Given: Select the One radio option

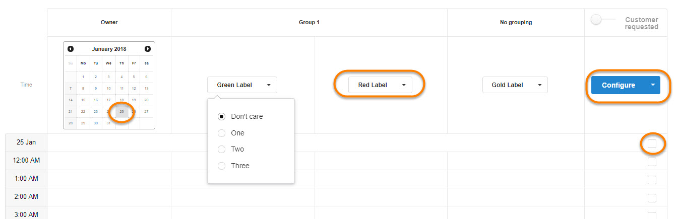Looking at the screenshot, I should click(221, 133).
